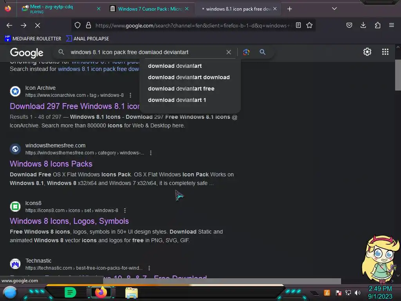This screenshot has height=301, width=401.
Task: Open the Firefox hamburger menu
Action: (392, 25)
